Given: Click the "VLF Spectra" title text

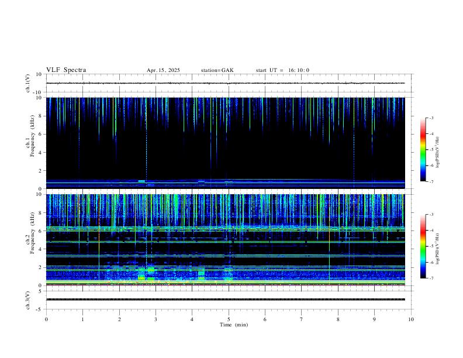Looking at the screenshot, I should coord(66,70).
